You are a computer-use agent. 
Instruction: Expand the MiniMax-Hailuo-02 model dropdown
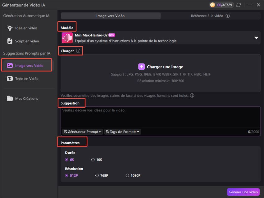tap(257, 38)
